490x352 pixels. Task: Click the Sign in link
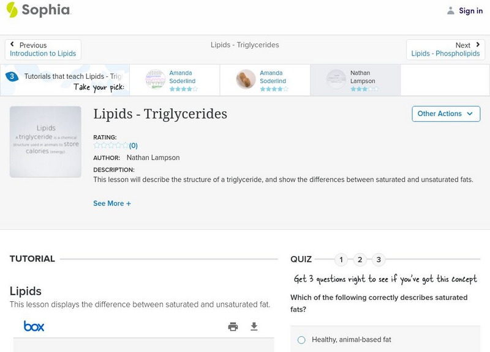(x=470, y=10)
